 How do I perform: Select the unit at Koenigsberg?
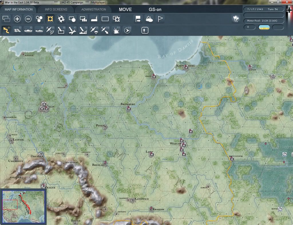click(186, 67)
